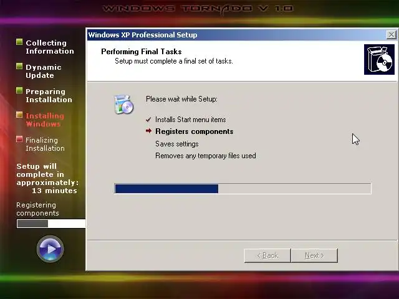Click the Please wait while Setup text

pos(181,99)
